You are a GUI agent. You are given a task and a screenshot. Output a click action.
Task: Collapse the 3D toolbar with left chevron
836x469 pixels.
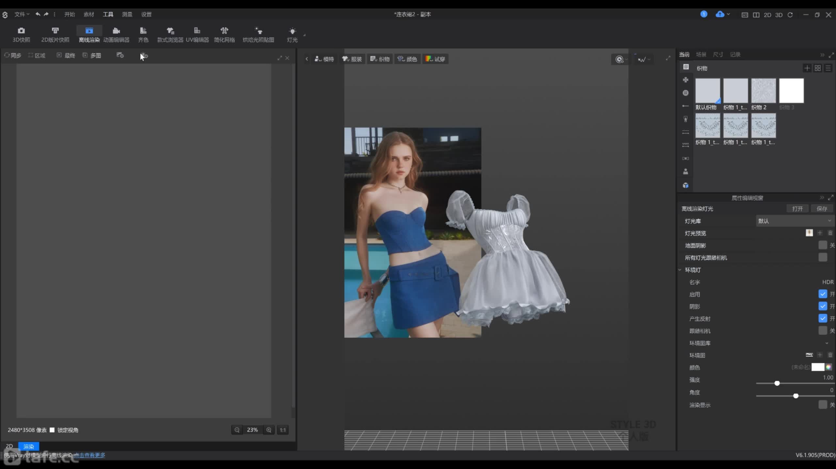(x=307, y=59)
